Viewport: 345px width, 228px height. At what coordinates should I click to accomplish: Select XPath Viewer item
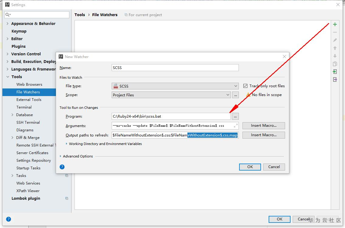[x=28, y=191]
